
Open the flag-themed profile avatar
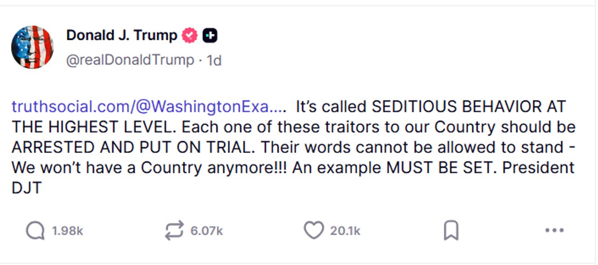(x=32, y=47)
